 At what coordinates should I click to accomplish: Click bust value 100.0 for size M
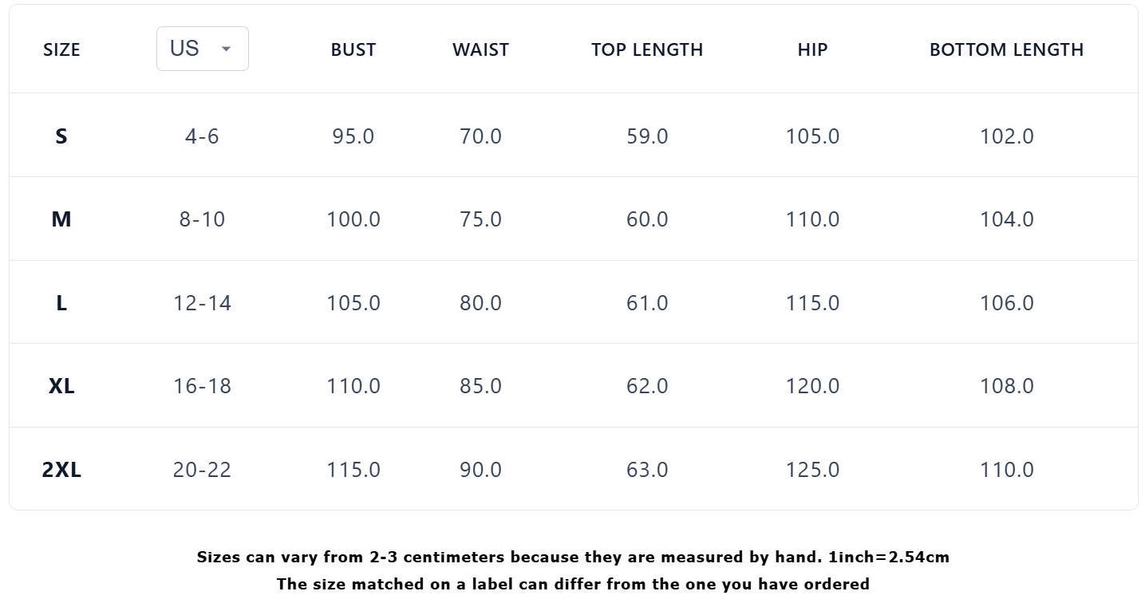pyautogui.click(x=353, y=219)
